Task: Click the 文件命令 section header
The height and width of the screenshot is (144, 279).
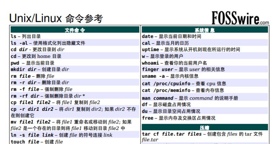Action: click(x=75, y=30)
